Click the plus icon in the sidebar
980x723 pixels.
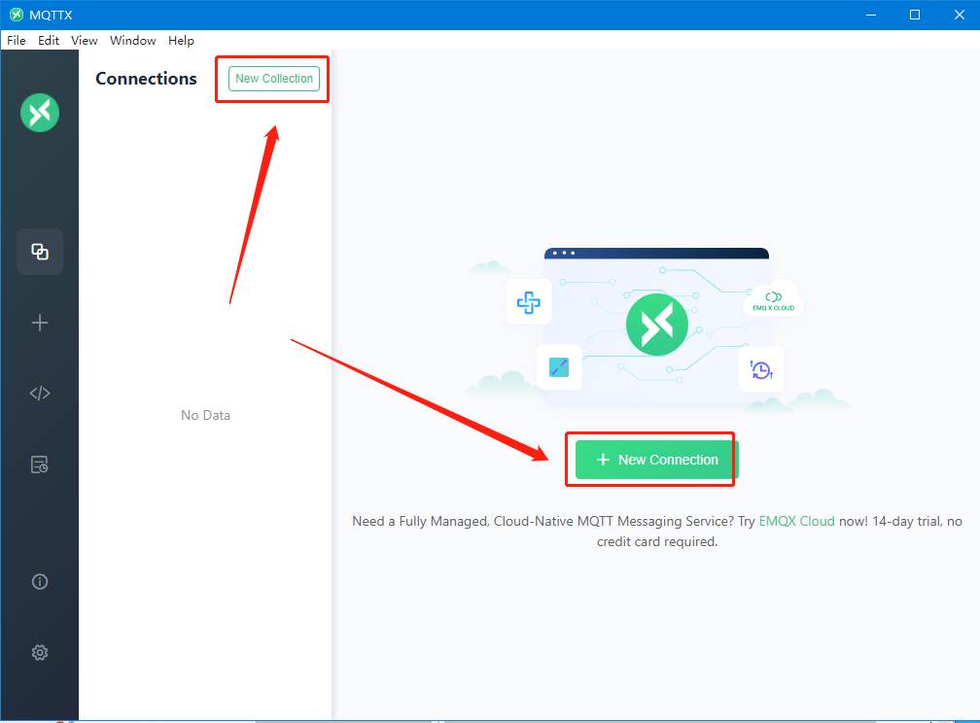tap(40, 323)
